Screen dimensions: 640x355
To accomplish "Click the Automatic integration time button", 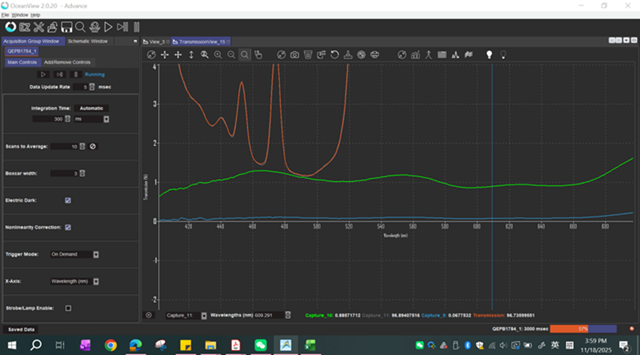I will pos(91,108).
